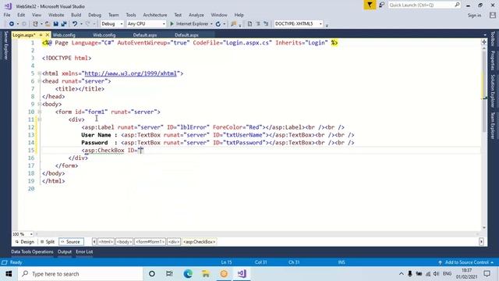This screenshot has height=281, width=499.
Task: Open Task View from the taskbar
Action: click(169, 274)
